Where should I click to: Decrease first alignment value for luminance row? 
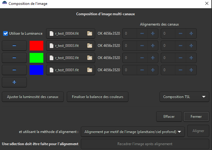coord(142,33)
